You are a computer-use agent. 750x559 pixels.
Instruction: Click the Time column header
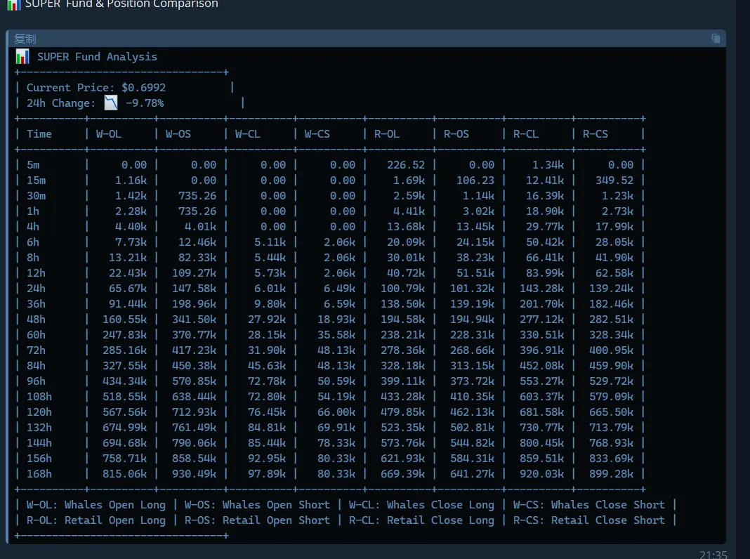tap(39, 134)
